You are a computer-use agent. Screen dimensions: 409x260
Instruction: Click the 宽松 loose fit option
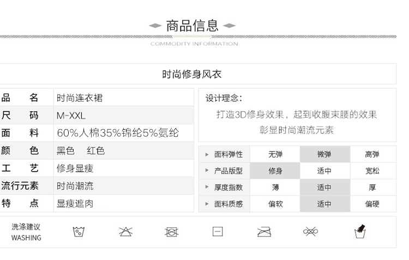(x=372, y=171)
